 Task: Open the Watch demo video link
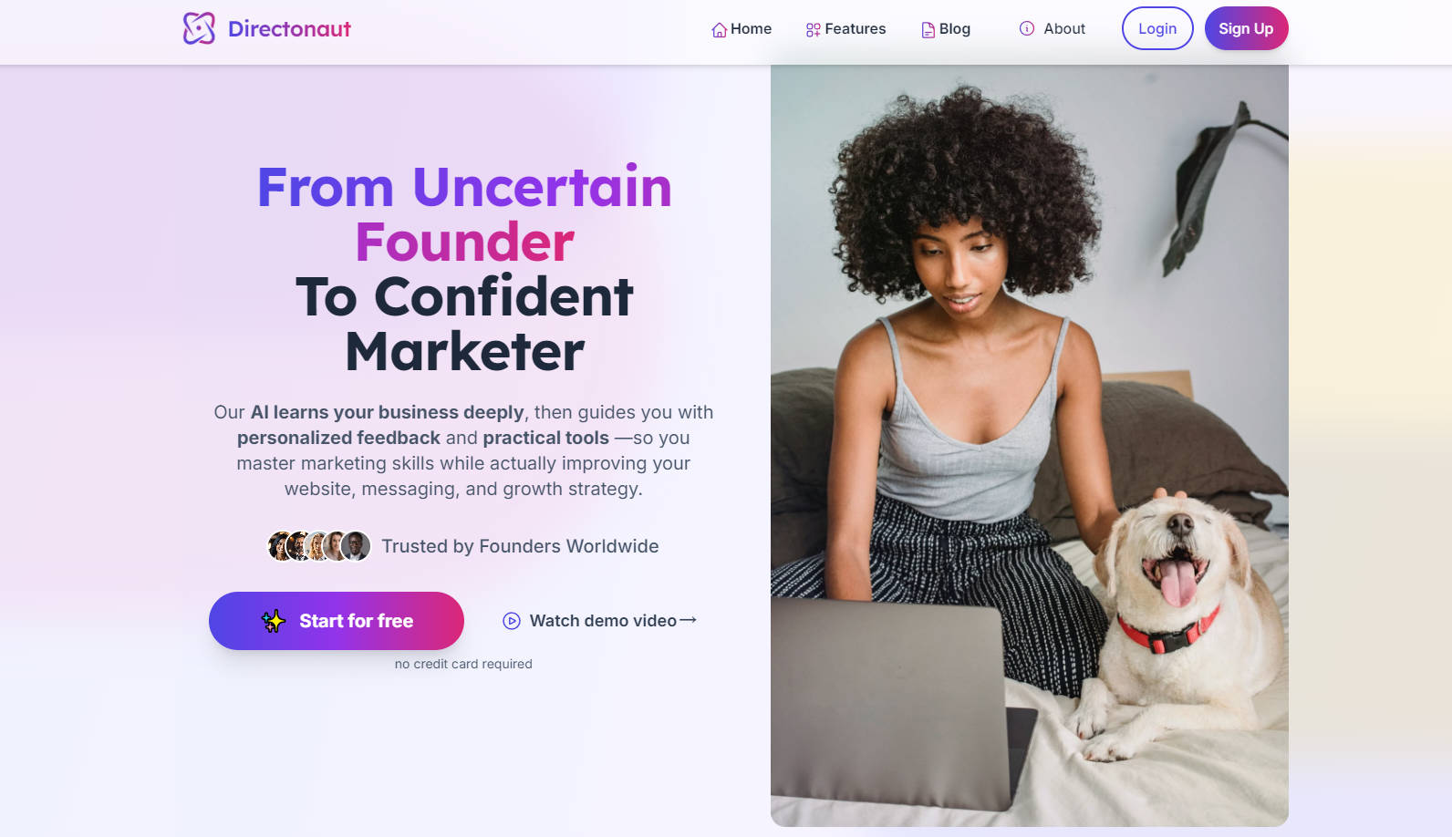pos(599,621)
